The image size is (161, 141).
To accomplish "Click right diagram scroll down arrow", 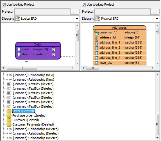I will (x=157, y=63).
